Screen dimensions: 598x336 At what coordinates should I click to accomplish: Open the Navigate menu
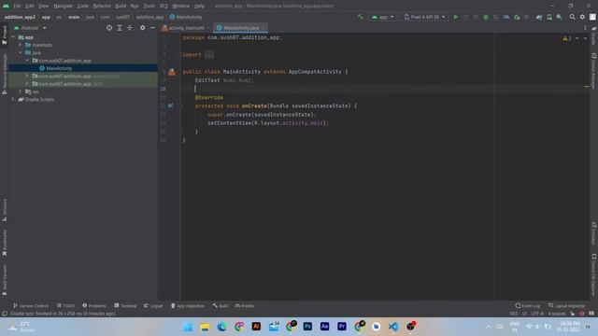coord(63,7)
